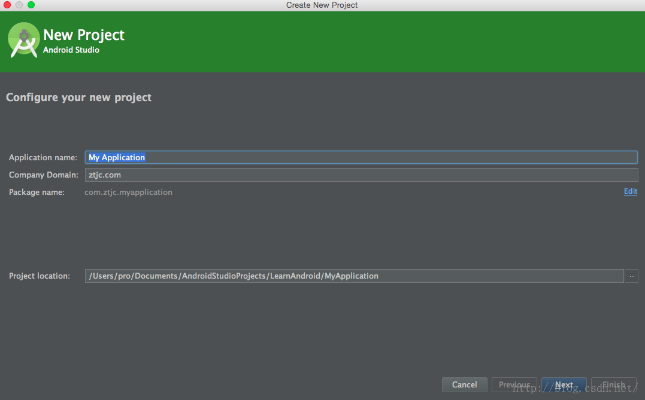Click the Edit link for package name
This screenshot has width=645, height=400.
click(630, 191)
